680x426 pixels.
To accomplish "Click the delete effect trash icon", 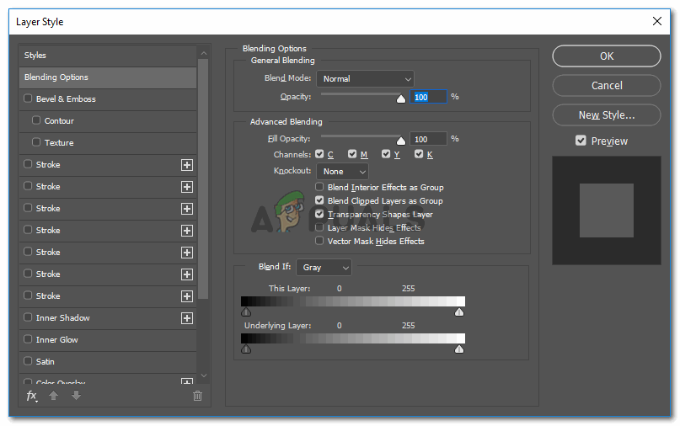I will tap(197, 396).
